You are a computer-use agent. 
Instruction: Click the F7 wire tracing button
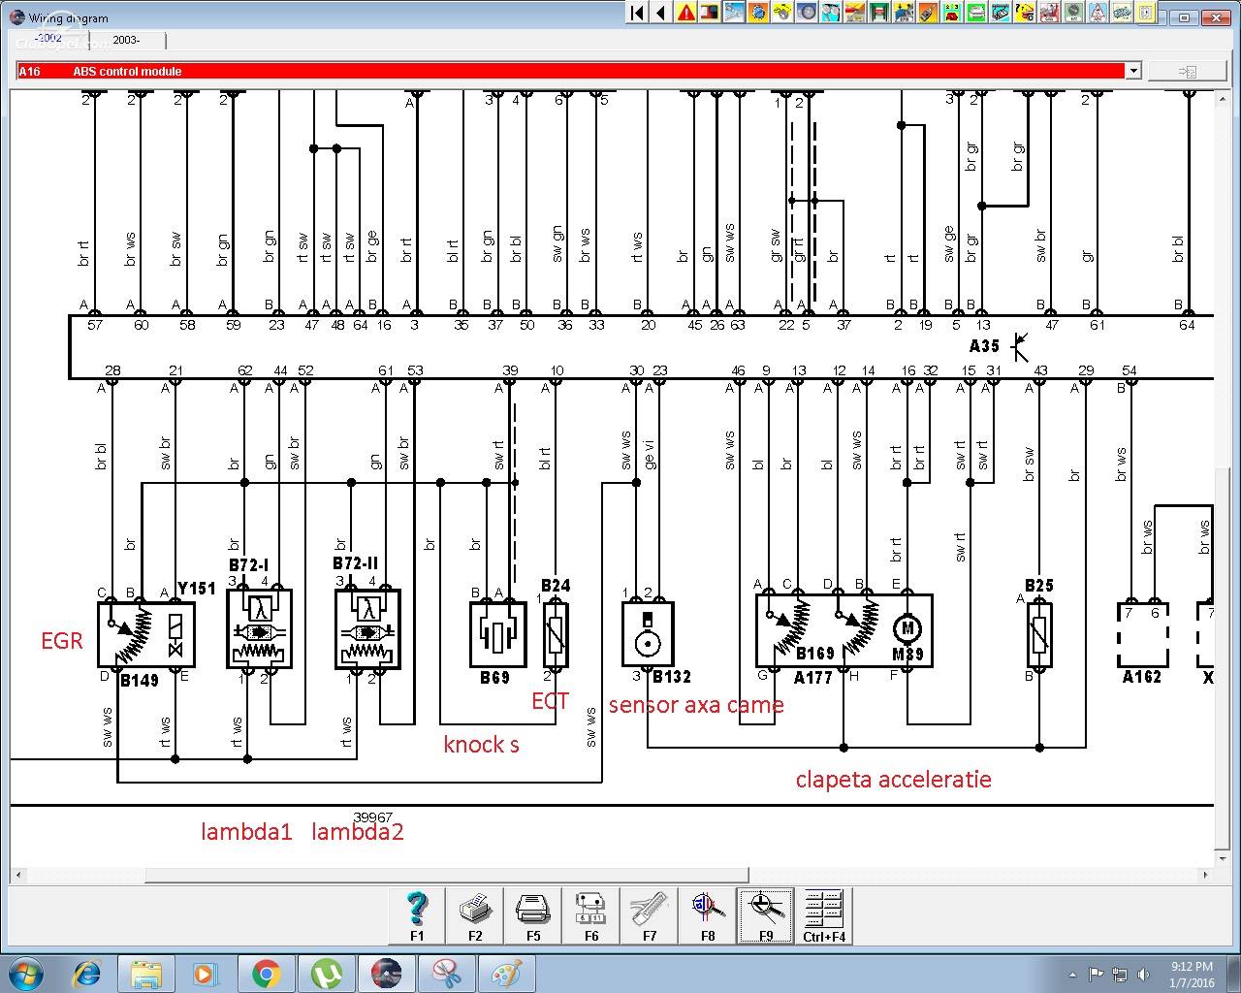(650, 916)
